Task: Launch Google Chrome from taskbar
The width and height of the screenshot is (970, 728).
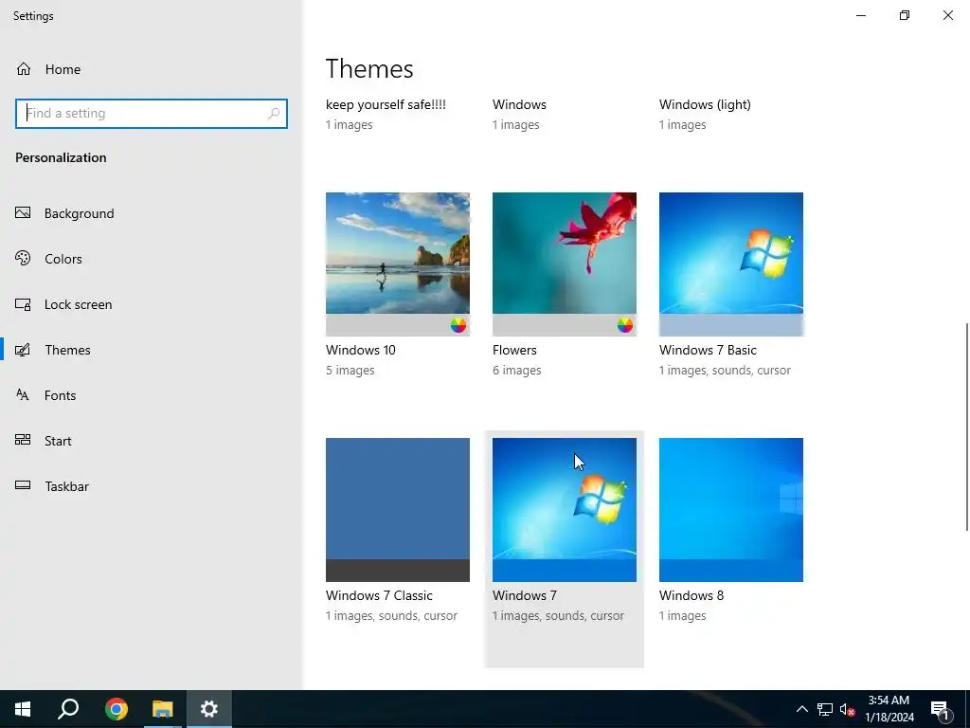Action: (116, 709)
